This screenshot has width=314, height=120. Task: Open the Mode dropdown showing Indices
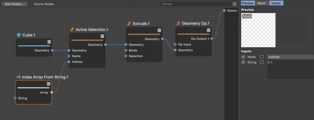[x=290, y=57]
